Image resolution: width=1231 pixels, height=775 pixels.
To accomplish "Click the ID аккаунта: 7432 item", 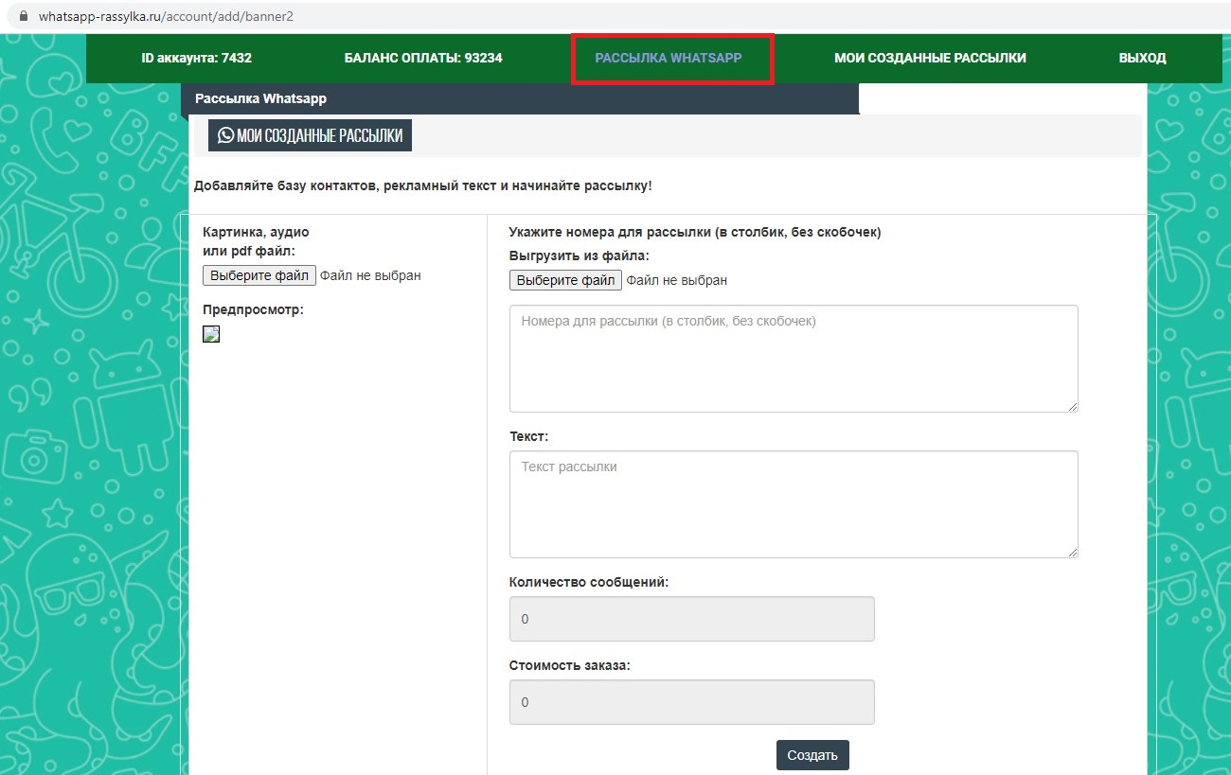I will (x=196, y=58).
